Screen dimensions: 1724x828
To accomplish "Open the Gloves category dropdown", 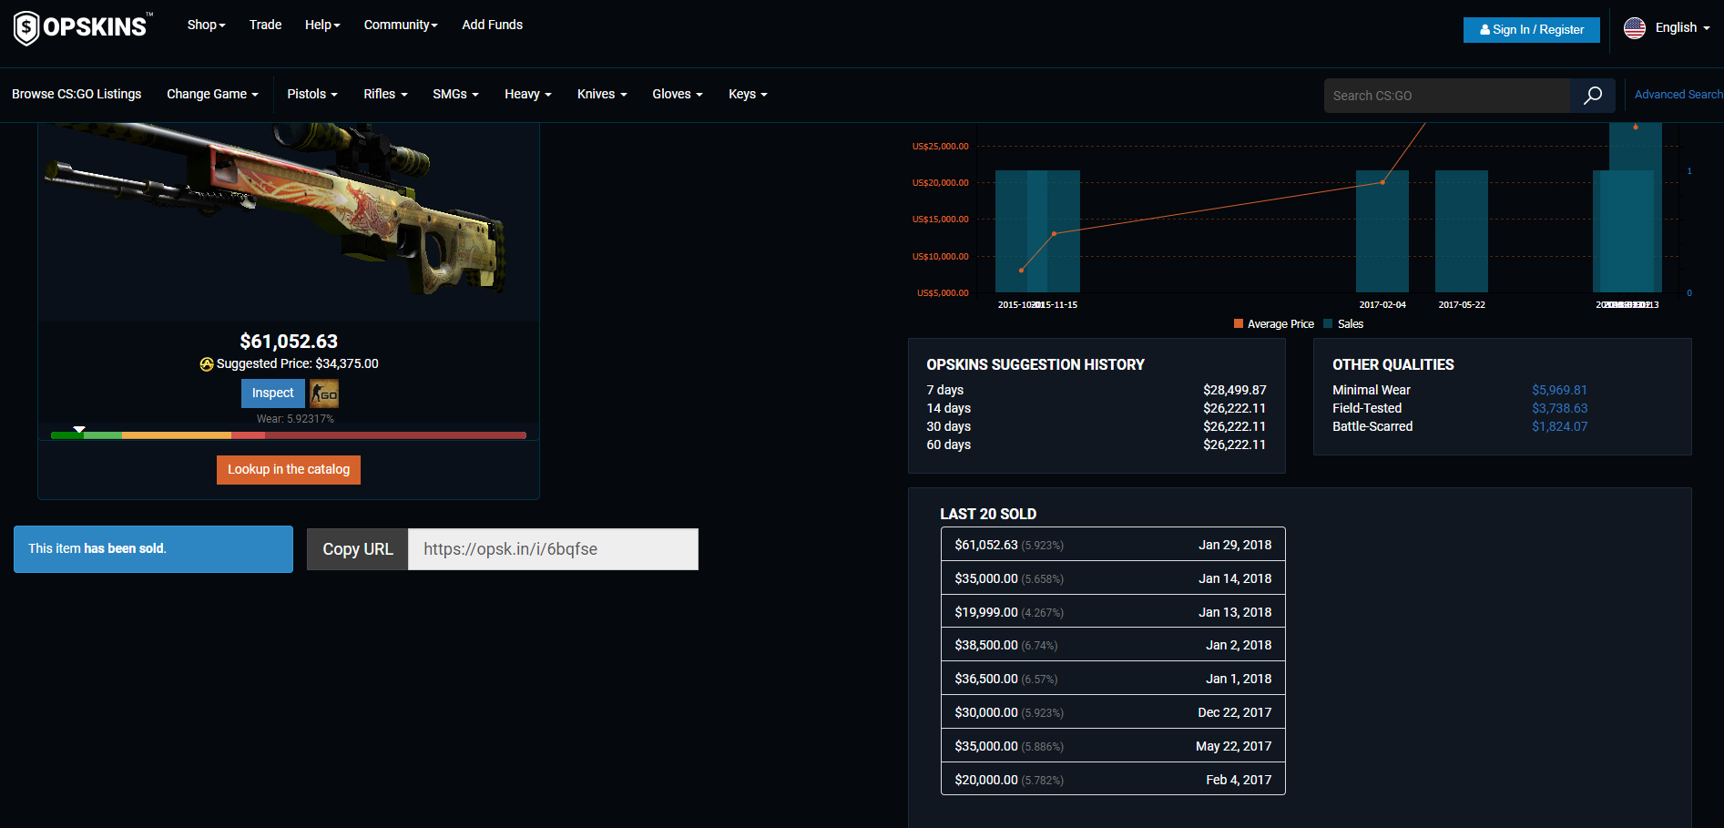I will point(678,94).
